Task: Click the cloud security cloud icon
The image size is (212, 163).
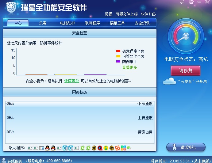Action: coord(169,81)
